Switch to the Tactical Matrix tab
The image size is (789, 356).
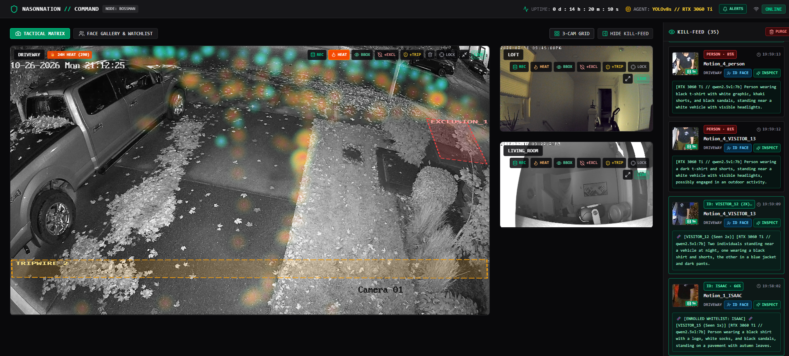click(x=40, y=34)
